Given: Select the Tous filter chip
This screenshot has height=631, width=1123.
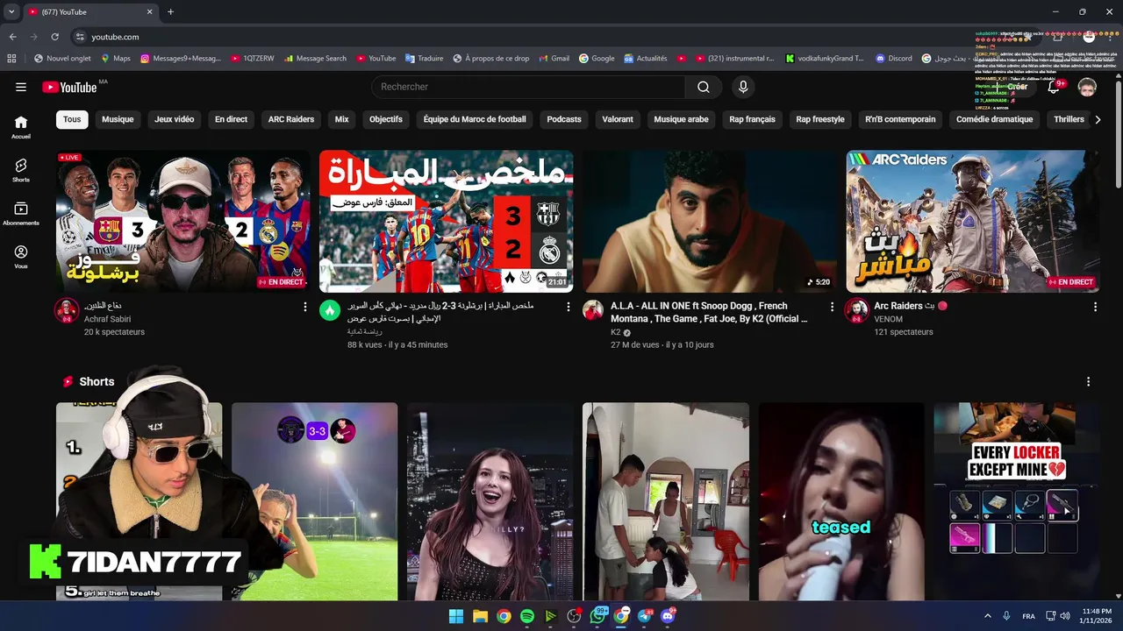Looking at the screenshot, I should (72, 119).
